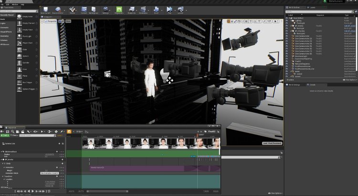Click the clapperboard sequence actor in viewport
358x196 pixels.
pos(107,74)
